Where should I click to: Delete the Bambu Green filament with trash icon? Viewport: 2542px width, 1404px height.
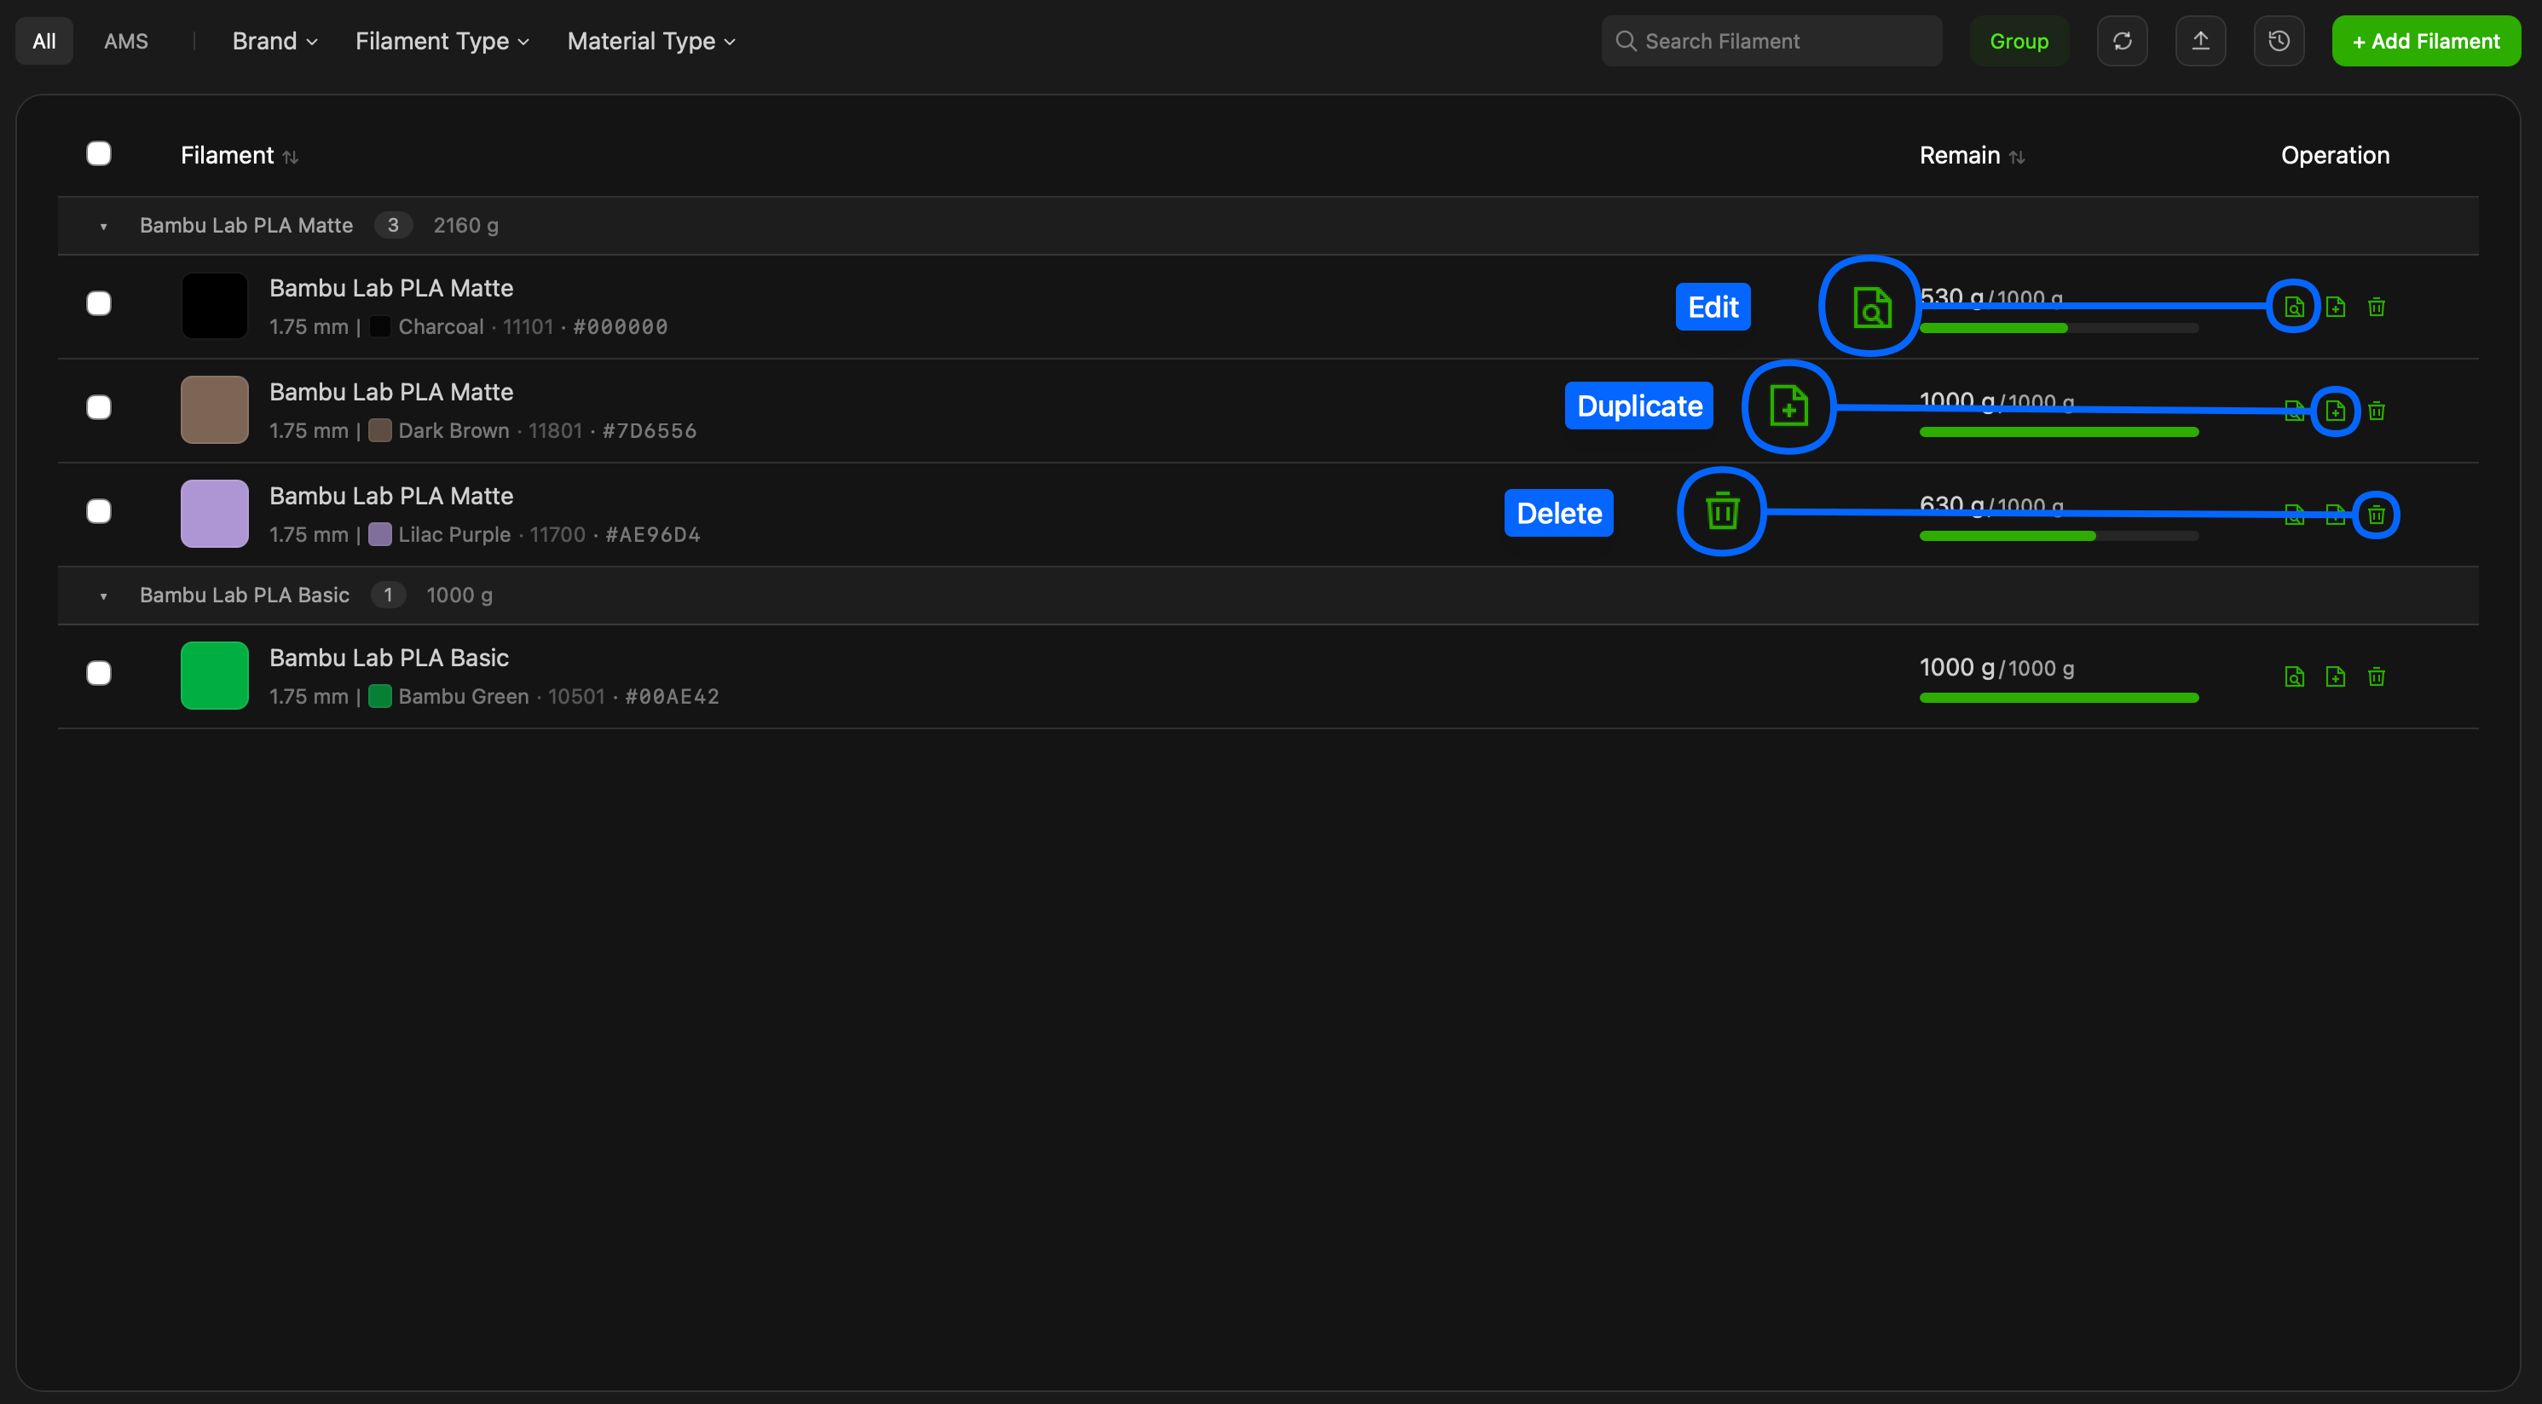(2377, 676)
